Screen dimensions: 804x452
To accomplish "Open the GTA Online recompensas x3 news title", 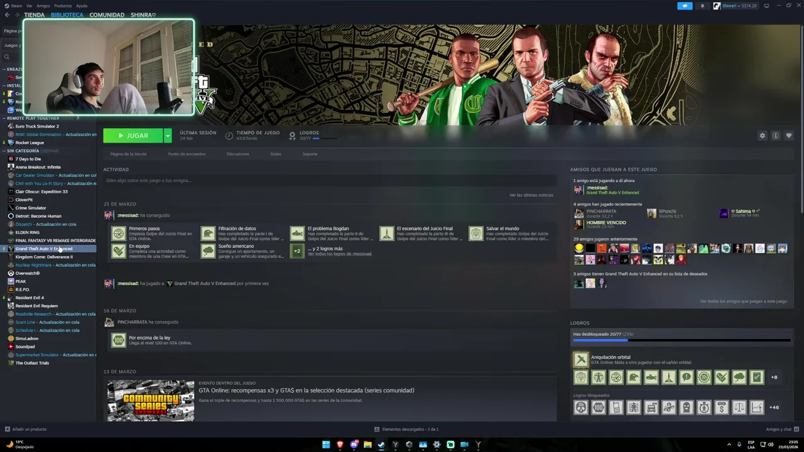I will tap(307, 390).
